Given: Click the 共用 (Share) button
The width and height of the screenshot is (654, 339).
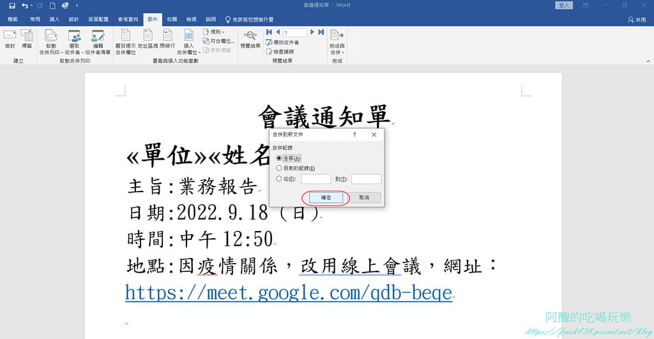Looking at the screenshot, I should (x=637, y=20).
